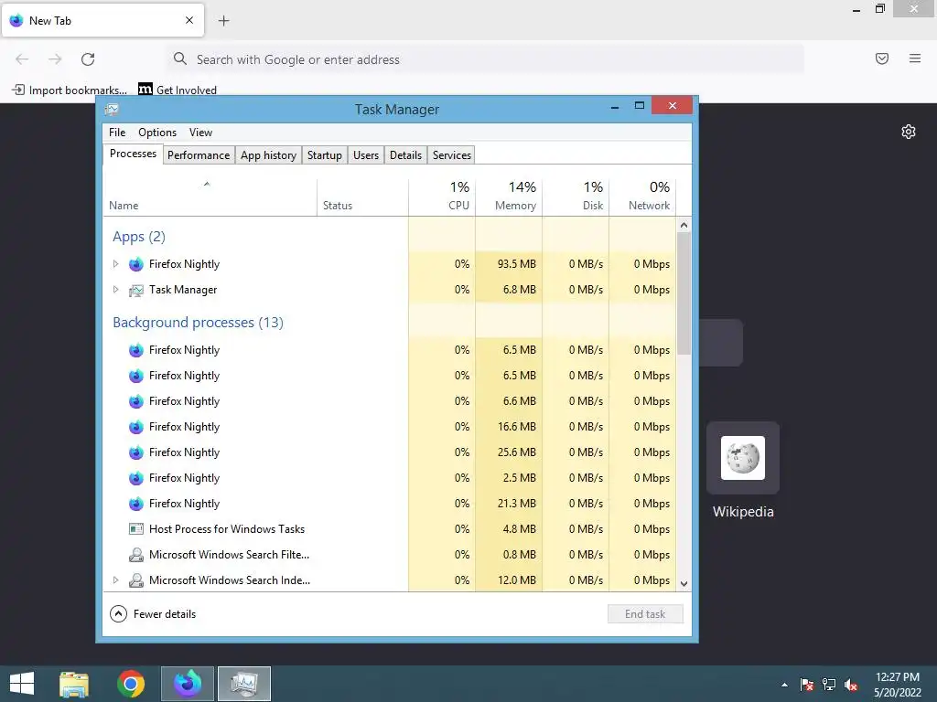Click Microsoft Windows Search Indexer icon
The height and width of the screenshot is (702, 937).
pos(136,580)
